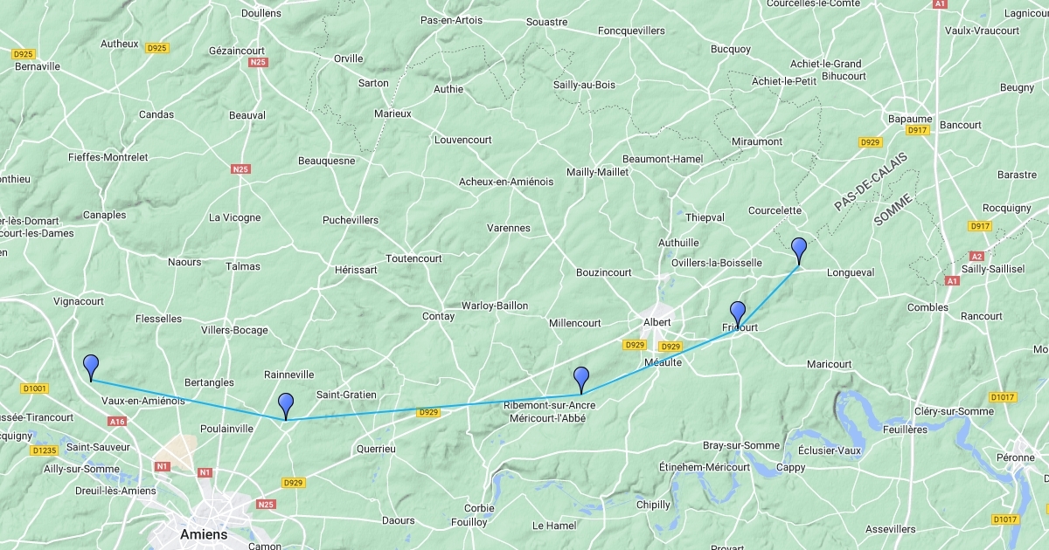Click the A2 motorway shield
This screenshot has height=550, width=1049.
[977, 257]
